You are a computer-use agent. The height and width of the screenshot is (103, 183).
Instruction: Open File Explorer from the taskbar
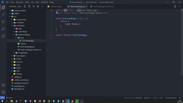pyautogui.click(x=12, y=101)
